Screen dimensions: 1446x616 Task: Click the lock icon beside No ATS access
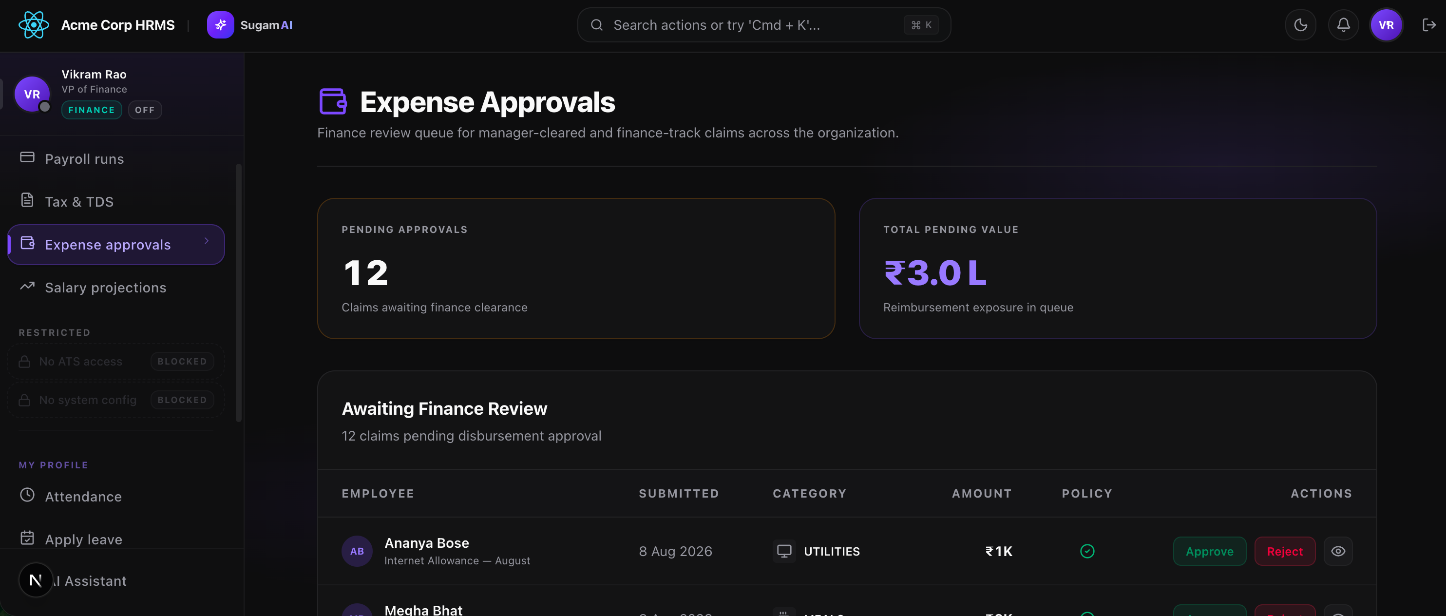pyautogui.click(x=24, y=362)
